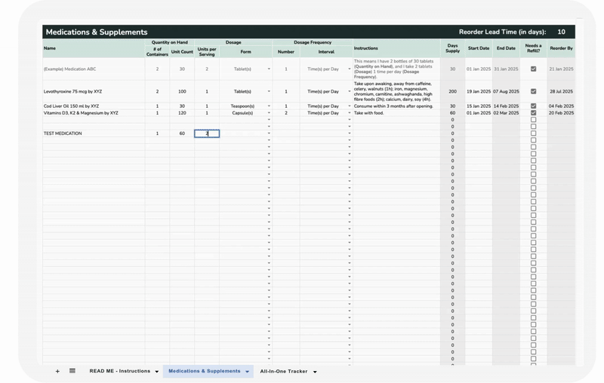Open the all sheets list icon

[72, 371]
